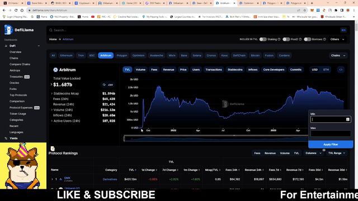Click the Pool2 help question icon
This screenshot has width=358, height=201.
pyautogui.click(x=300, y=39)
